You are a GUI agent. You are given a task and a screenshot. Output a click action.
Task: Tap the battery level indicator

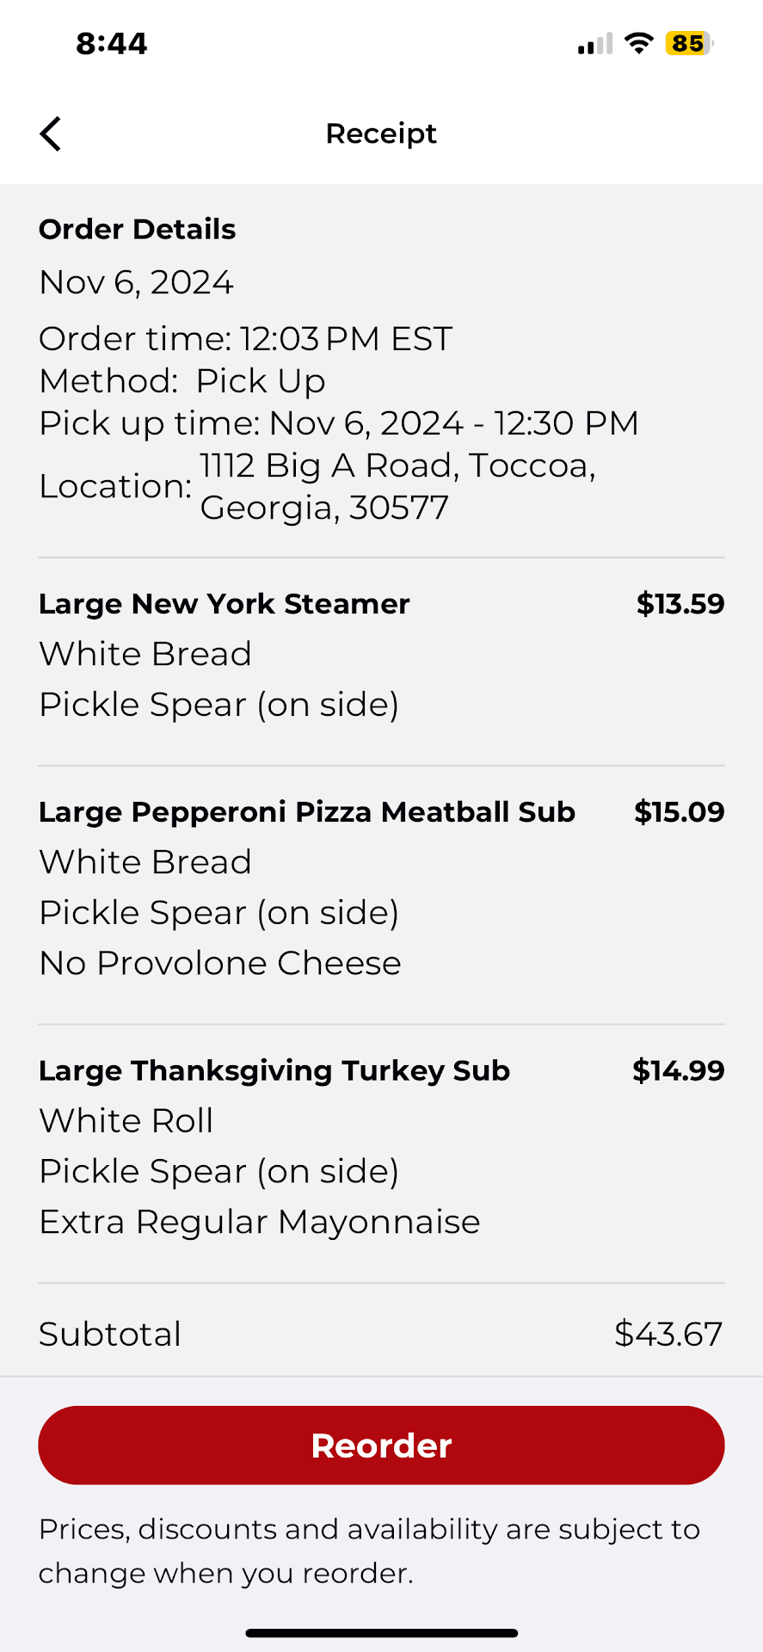pyautogui.click(x=688, y=43)
